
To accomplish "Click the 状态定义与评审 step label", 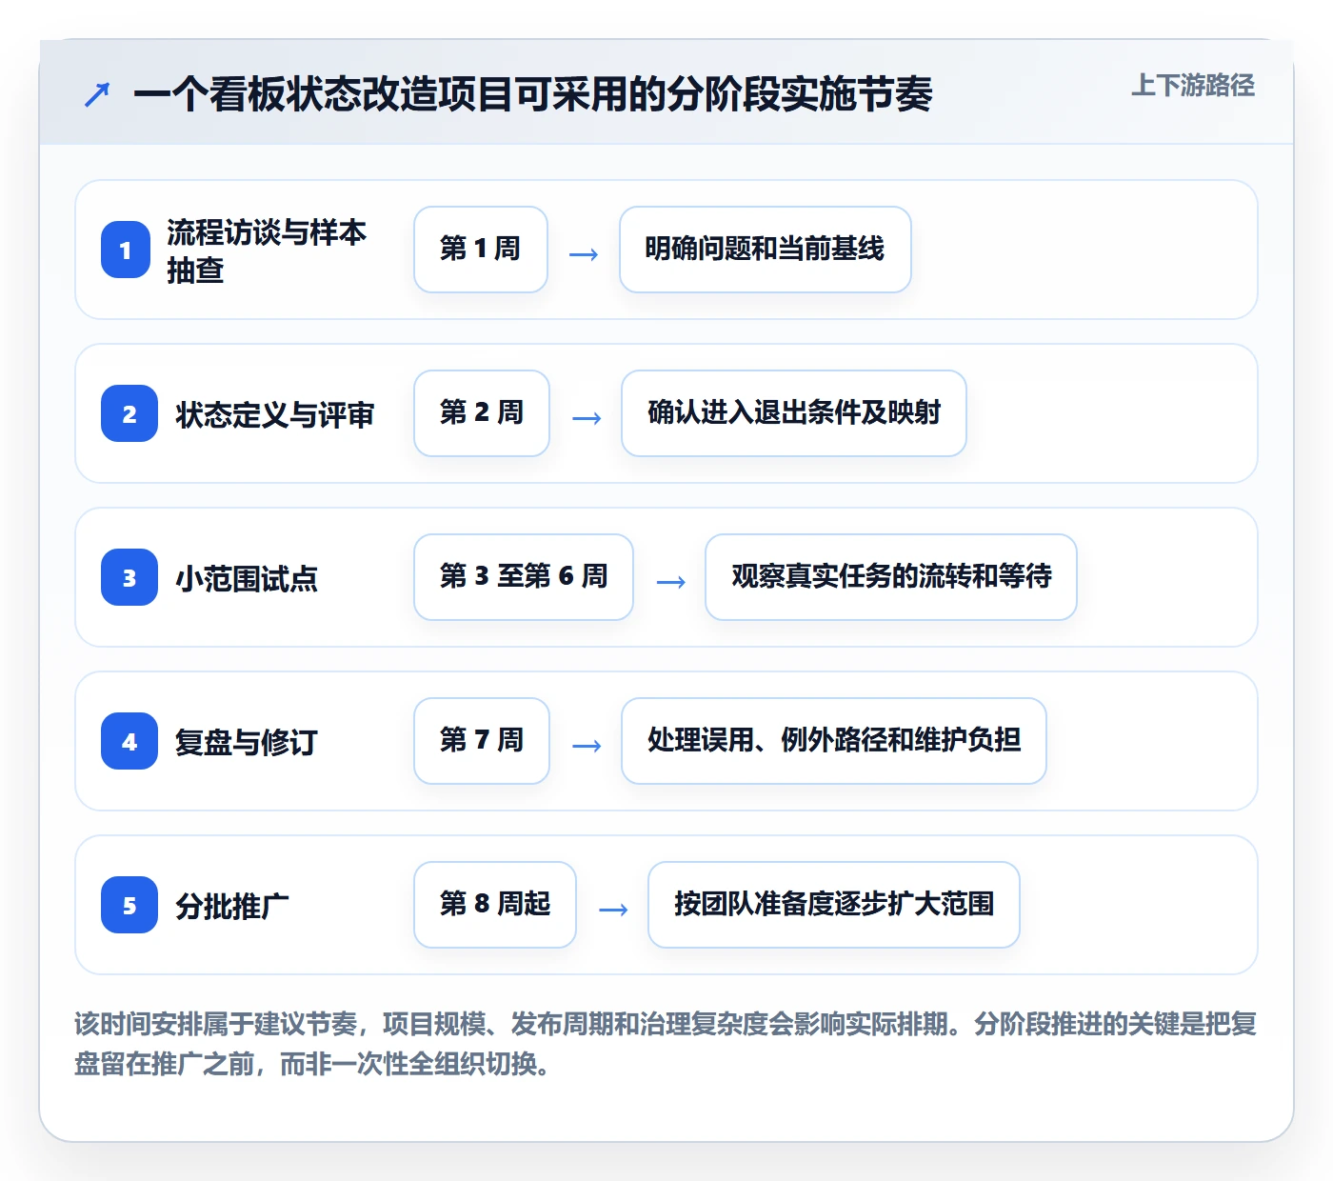I will (275, 414).
